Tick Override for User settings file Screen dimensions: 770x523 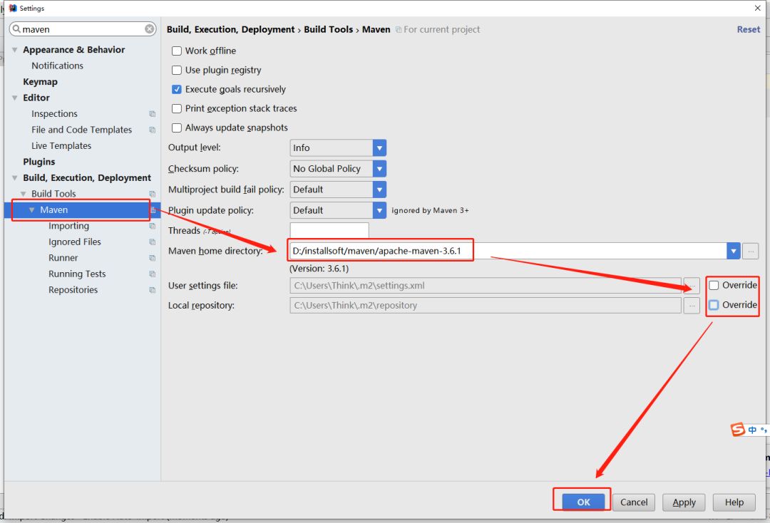click(x=714, y=286)
